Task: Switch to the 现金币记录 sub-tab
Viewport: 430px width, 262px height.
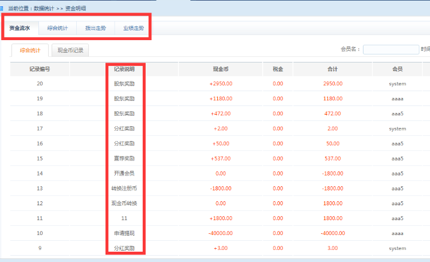Action: click(70, 50)
